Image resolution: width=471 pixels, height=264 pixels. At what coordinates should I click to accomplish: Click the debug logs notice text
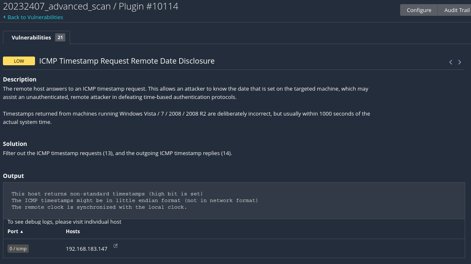click(x=64, y=222)
